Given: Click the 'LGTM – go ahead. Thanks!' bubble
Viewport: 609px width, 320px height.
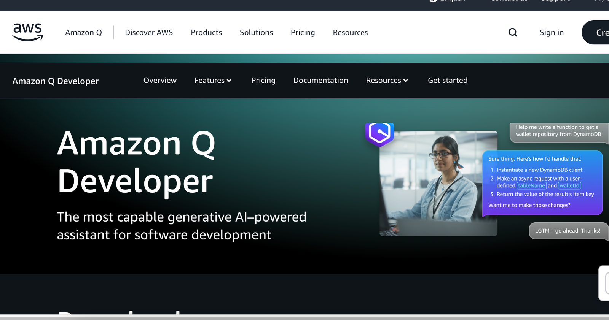Looking at the screenshot, I should click(x=568, y=231).
